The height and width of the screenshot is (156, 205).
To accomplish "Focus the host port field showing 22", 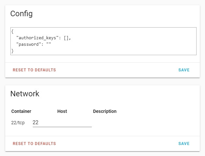I will click(x=62, y=123).
